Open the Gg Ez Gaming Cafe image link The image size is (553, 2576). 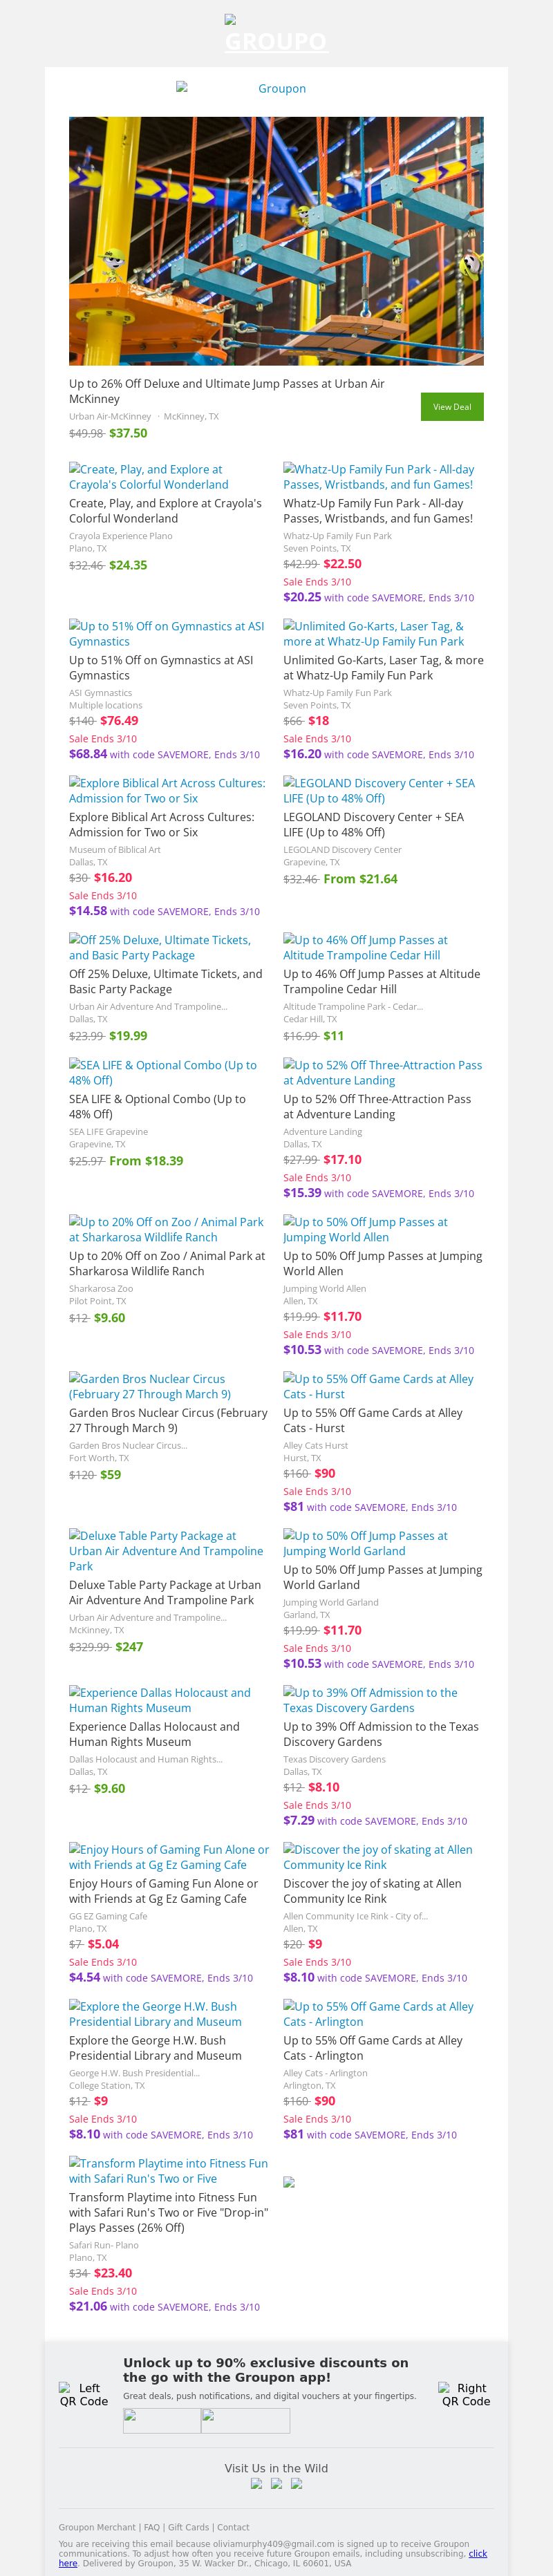coord(168,1857)
